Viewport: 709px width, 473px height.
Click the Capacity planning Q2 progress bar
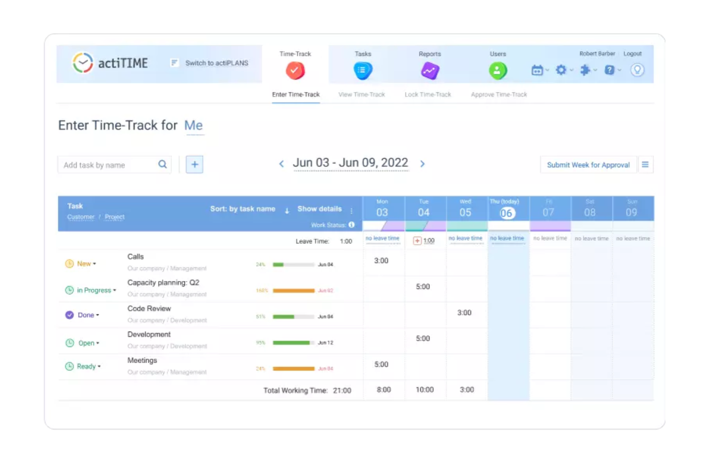pyautogui.click(x=293, y=291)
